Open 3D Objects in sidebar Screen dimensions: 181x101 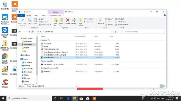coord(27,62)
